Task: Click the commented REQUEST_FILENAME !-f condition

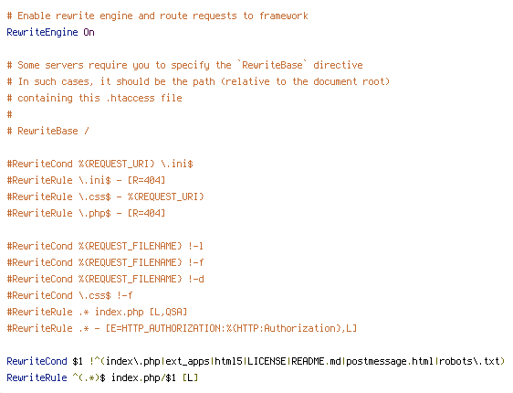Action: pos(105,262)
